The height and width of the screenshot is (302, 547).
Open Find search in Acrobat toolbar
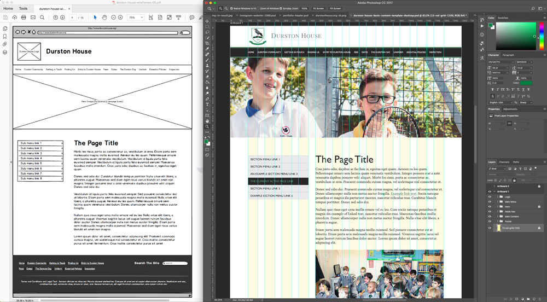point(42,17)
